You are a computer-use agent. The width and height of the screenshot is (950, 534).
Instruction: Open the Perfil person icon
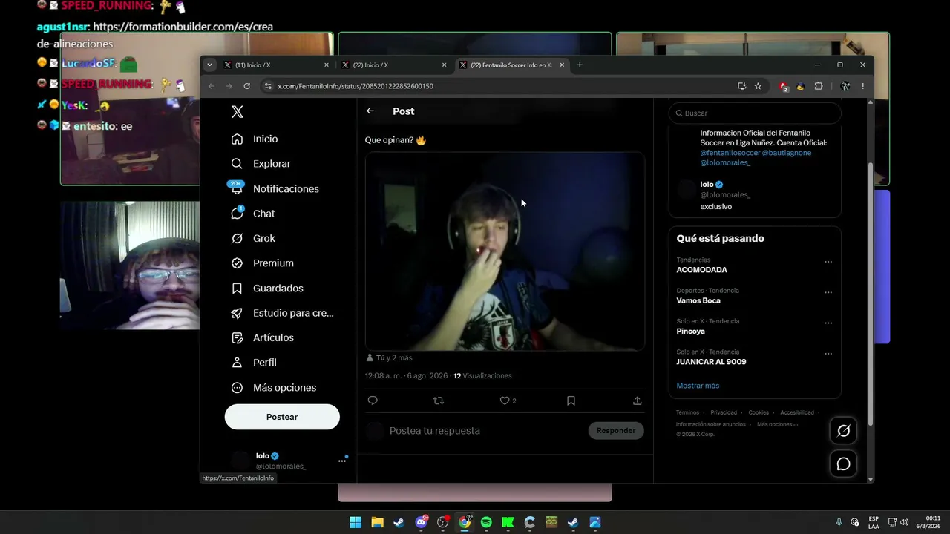pos(237,363)
